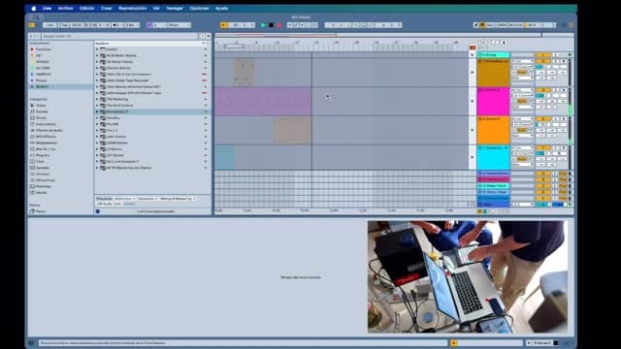Screen dimensions: 621x349
Task: Arm the red Record button in transport
Action: point(279,25)
